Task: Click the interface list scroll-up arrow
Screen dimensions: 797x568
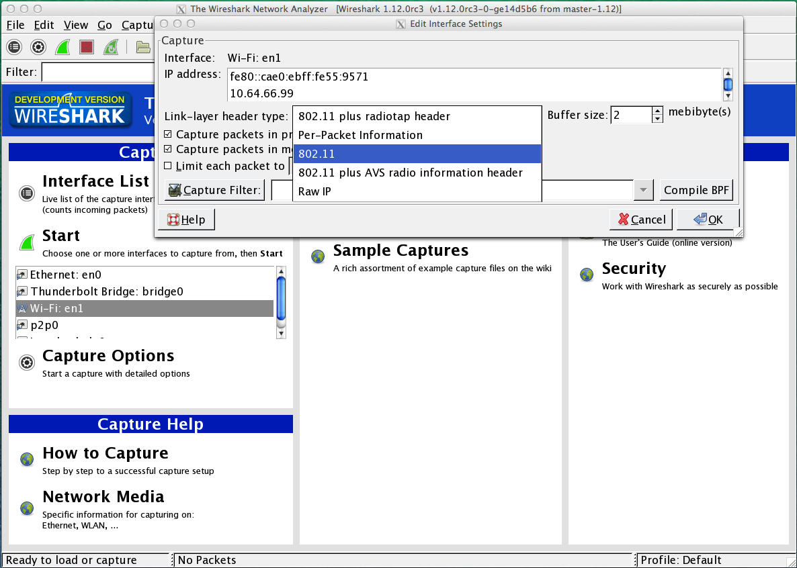Action: pyautogui.click(x=281, y=271)
